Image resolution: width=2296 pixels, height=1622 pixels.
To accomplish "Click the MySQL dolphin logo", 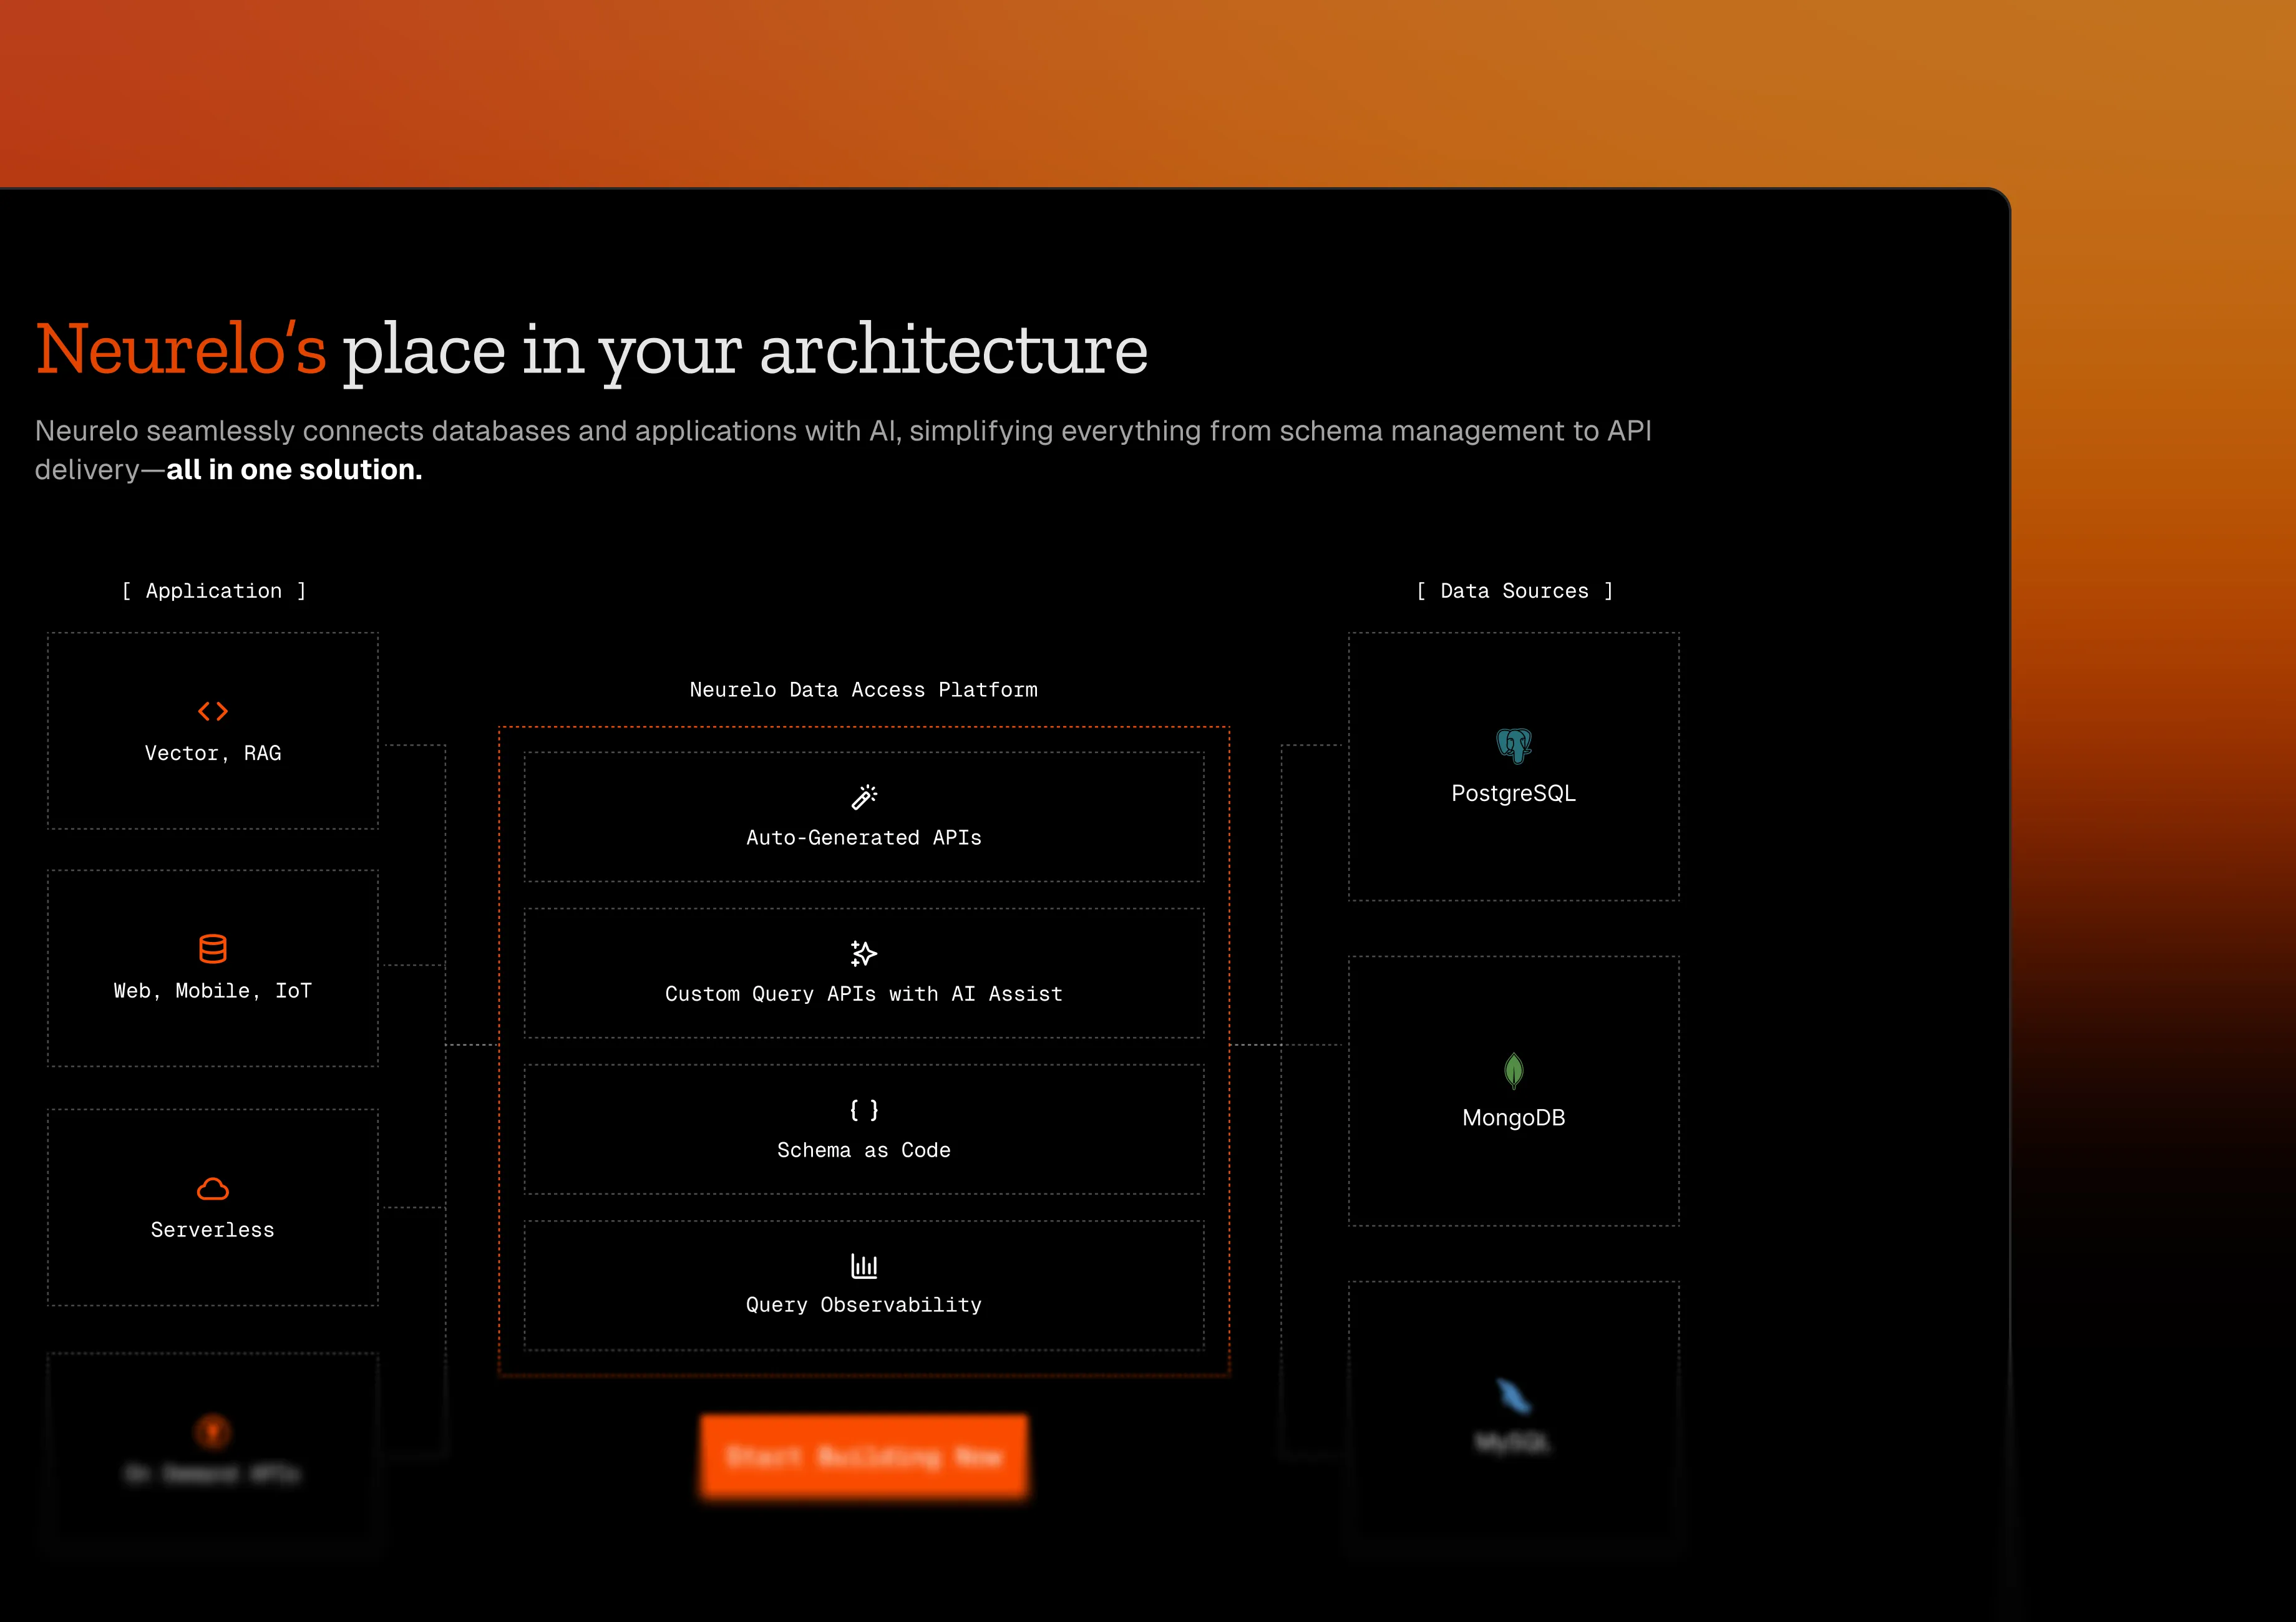I will point(1513,1395).
